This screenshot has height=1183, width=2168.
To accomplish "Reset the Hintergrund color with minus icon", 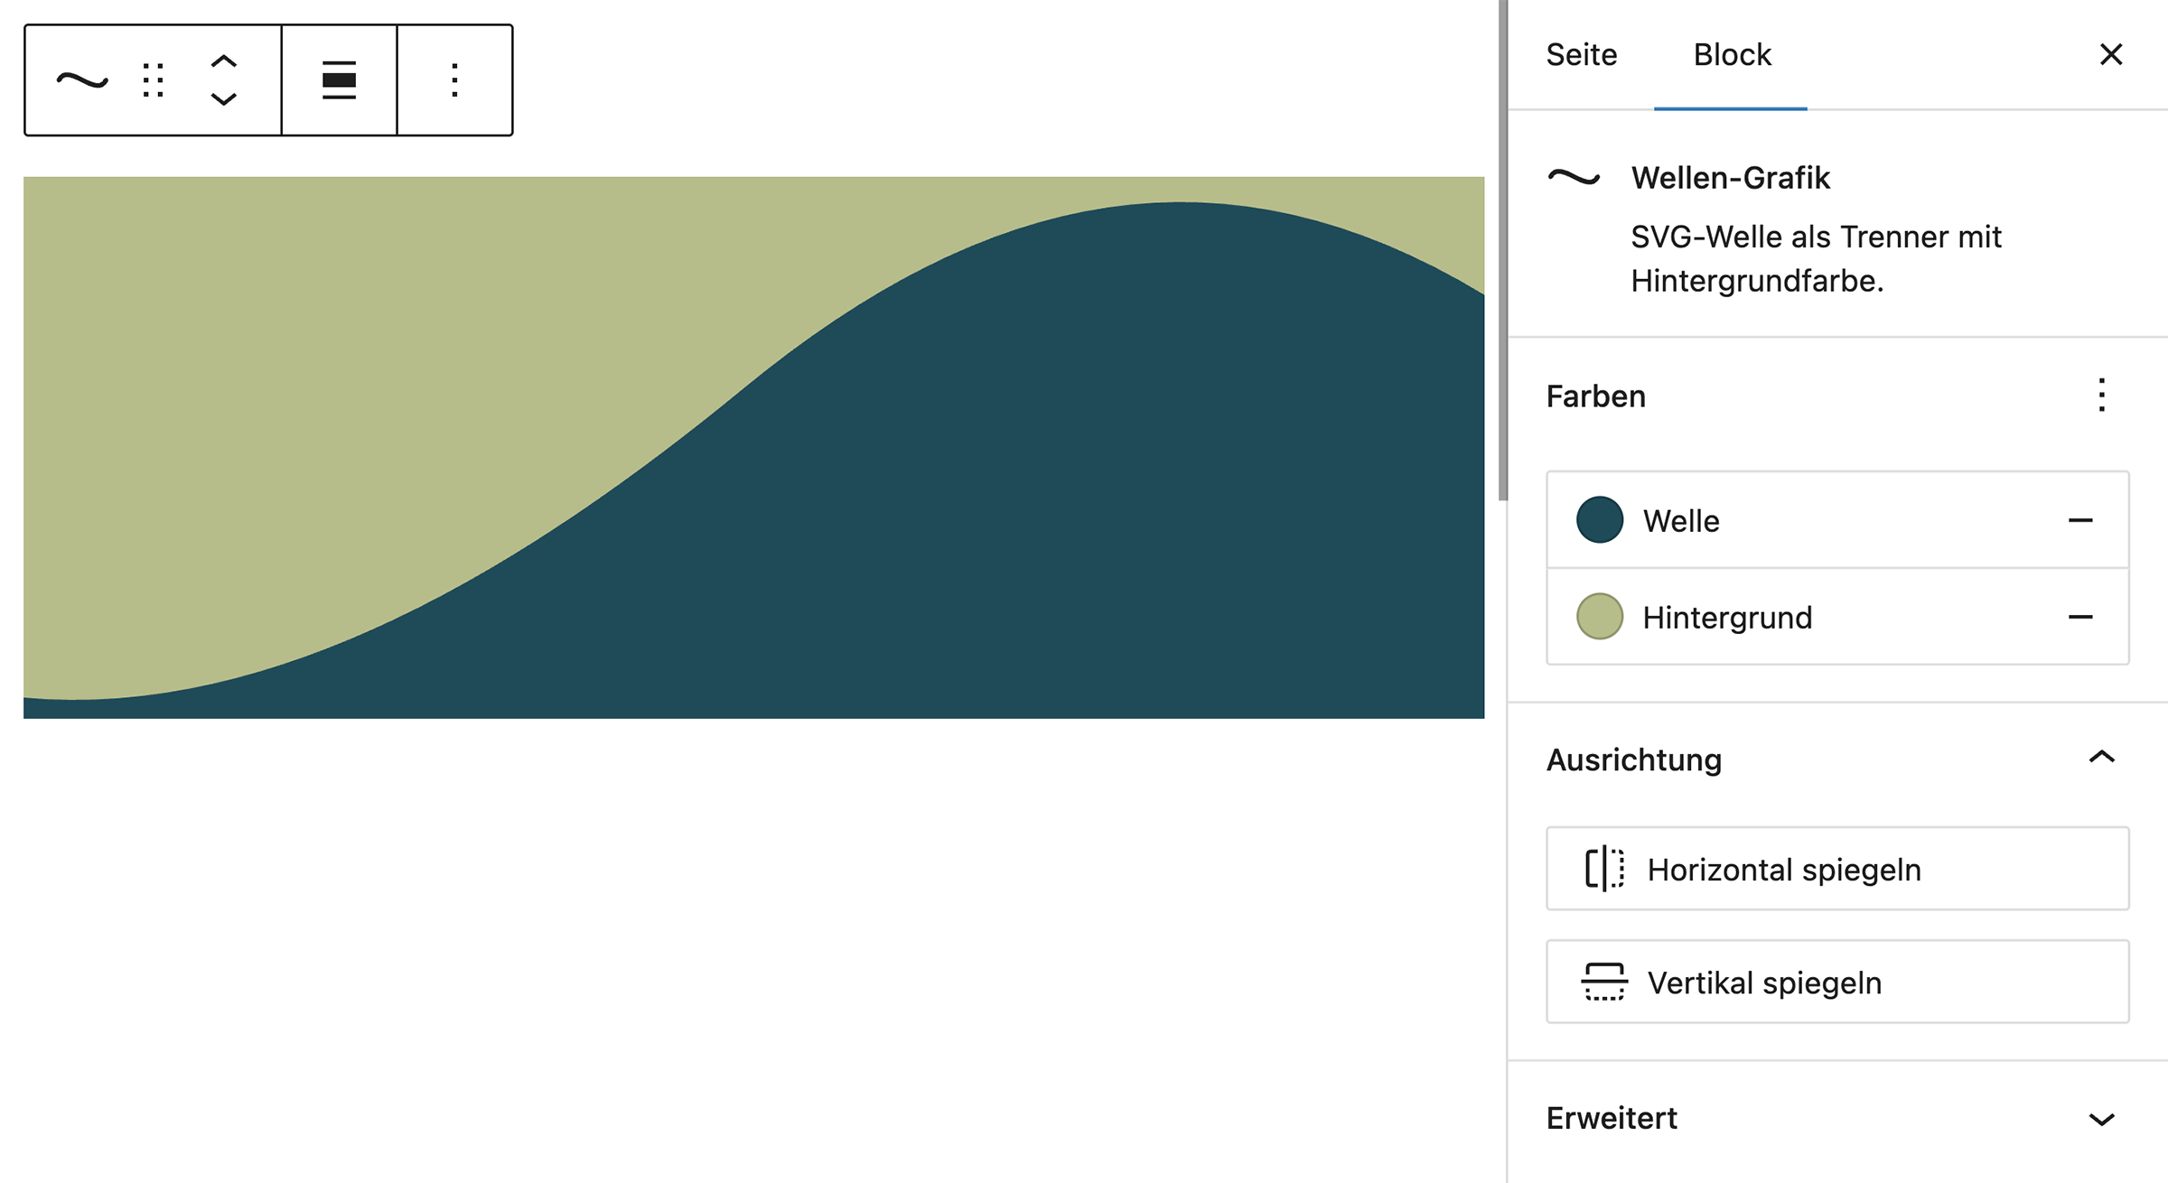I will coord(2080,617).
